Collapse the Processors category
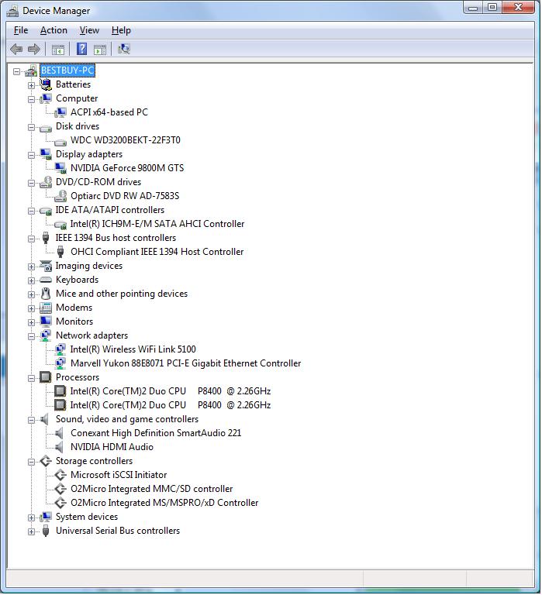The height and width of the screenshot is (595, 542). click(32, 378)
